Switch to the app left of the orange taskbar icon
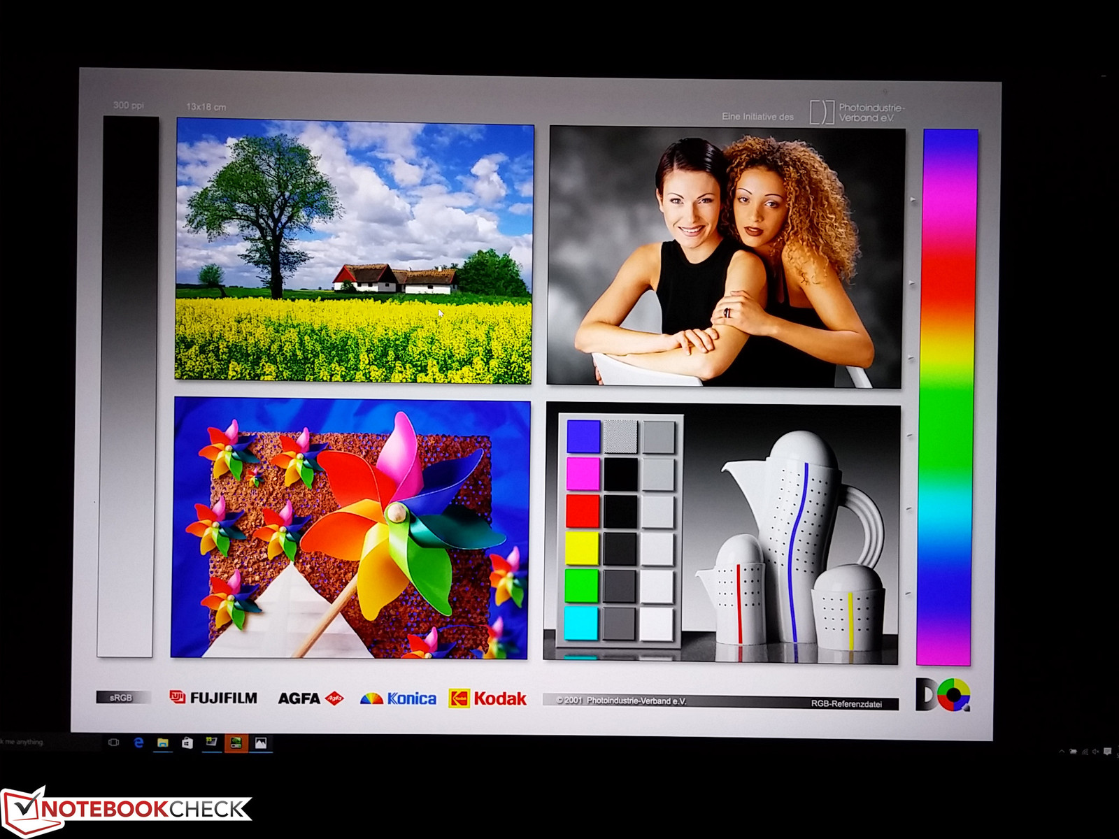The height and width of the screenshot is (839, 1119). click(211, 743)
